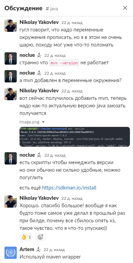Open the timestamp of Artem's message
The height and width of the screenshot is (263, 133).
pos(54,250)
